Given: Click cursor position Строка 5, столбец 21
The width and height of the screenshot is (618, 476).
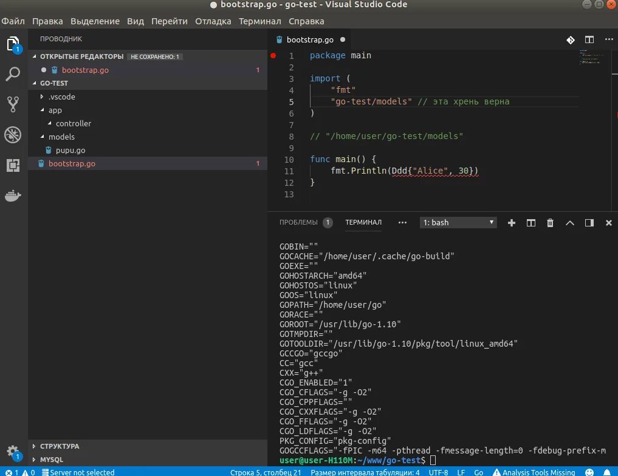Looking at the screenshot, I should pyautogui.click(x=266, y=472).
